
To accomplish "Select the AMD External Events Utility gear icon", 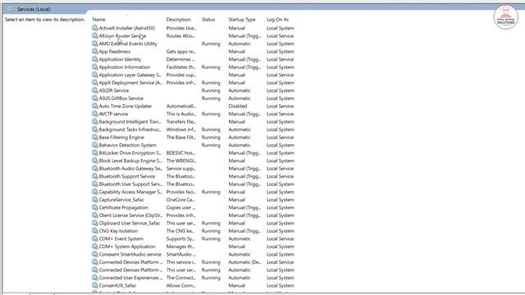I will tap(95, 43).
